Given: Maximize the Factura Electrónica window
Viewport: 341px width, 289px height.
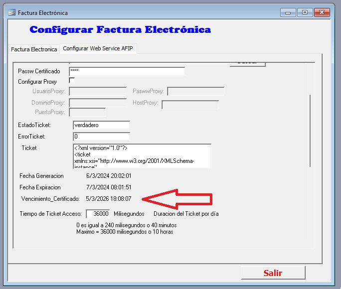Looking at the screenshot, I should pos(305,12).
